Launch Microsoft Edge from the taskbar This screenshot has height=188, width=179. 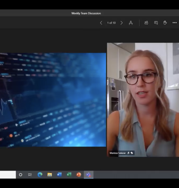pyautogui.click(x=40, y=175)
